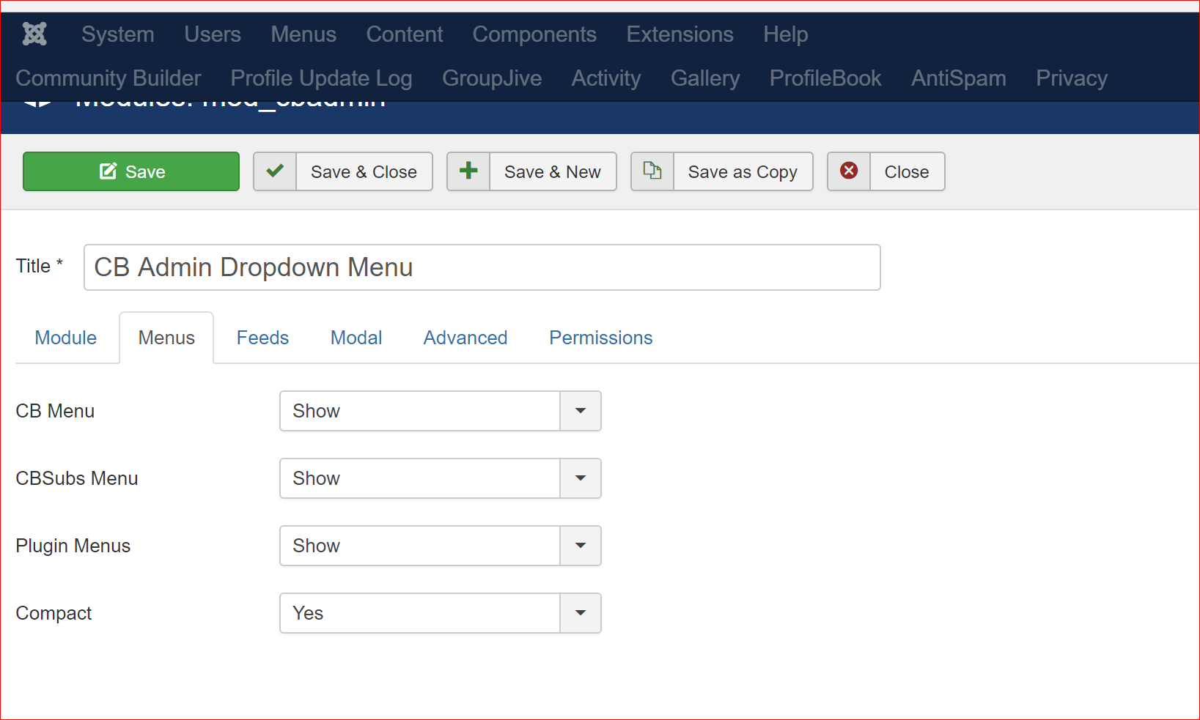Click the Plugin Menus label text
1200x720 pixels.
73,546
